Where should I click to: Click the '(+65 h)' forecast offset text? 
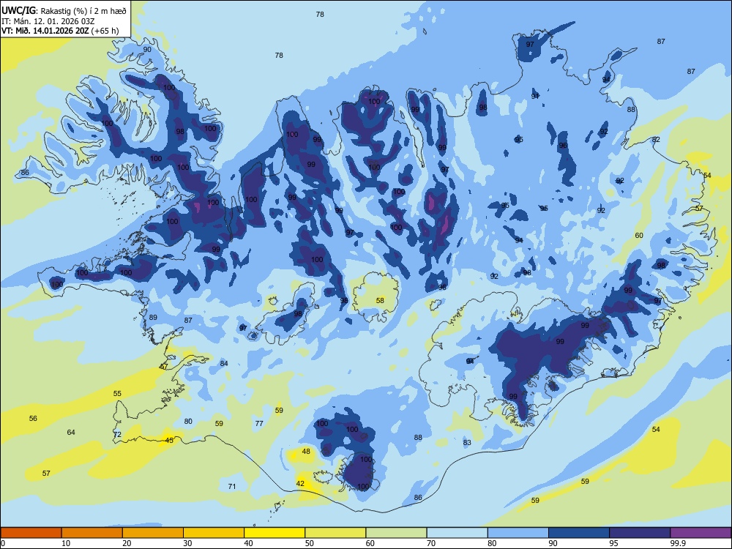(x=105, y=31)
